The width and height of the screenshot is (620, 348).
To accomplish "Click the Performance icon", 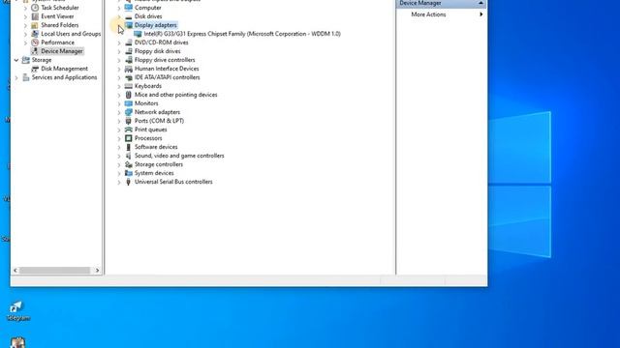I will point(35,43).
